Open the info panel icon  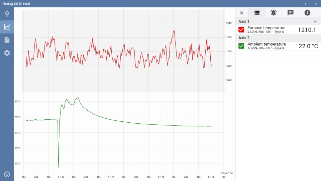point(307,13)
